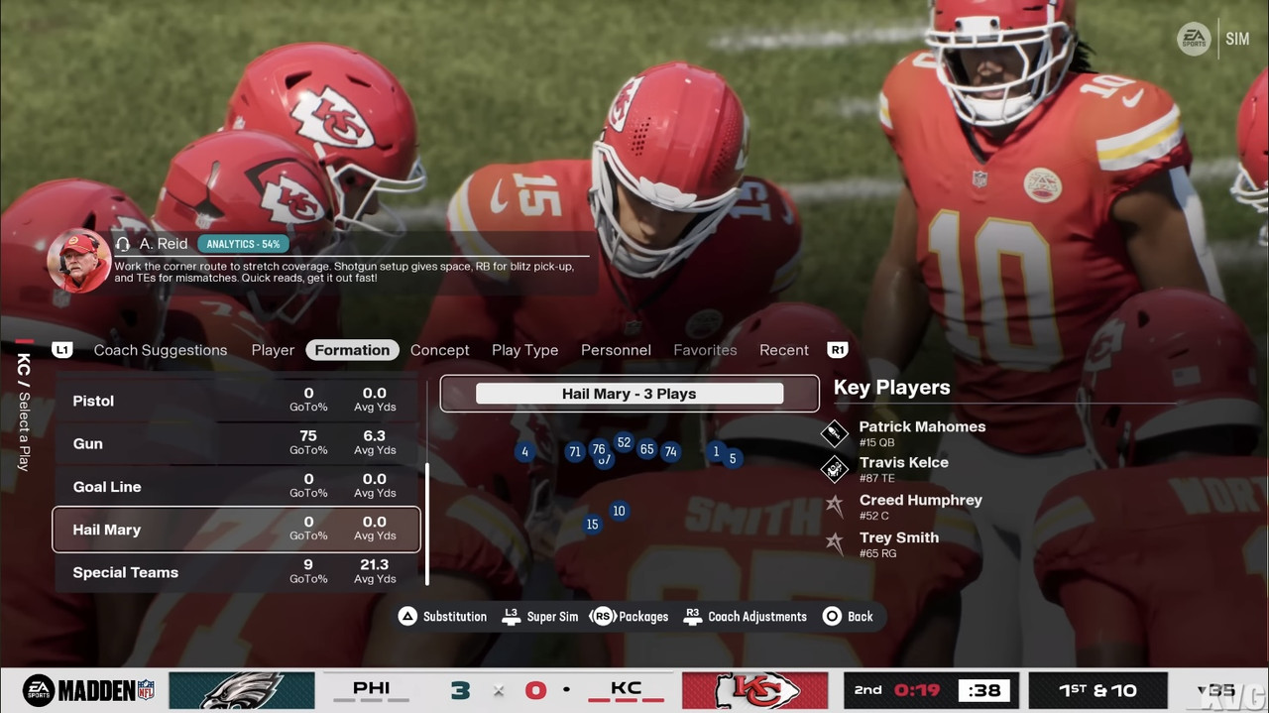1269x713 pixels.
Task: Click the Special Teams 21.3 Avg Yds value
Action: [x=374, y=564]
